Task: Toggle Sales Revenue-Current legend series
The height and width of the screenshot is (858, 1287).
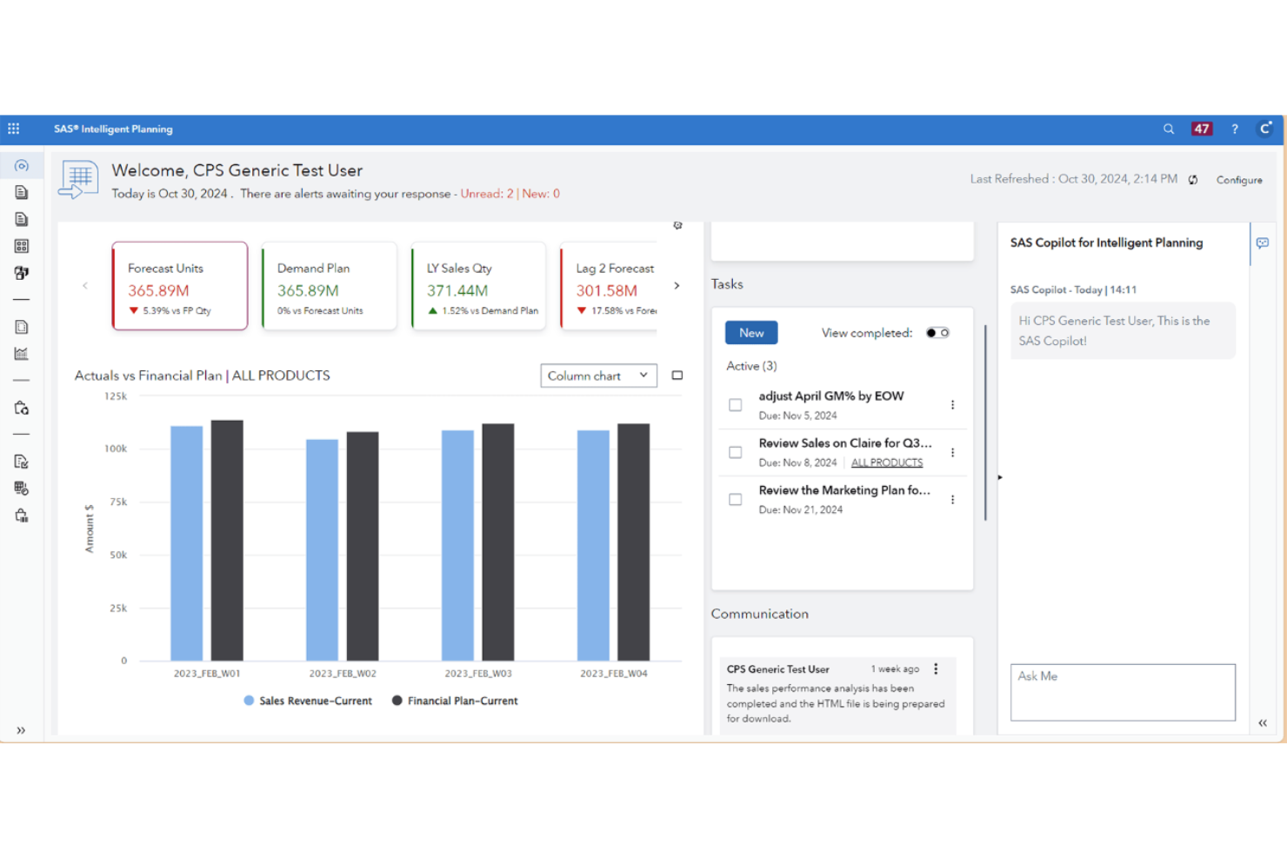Action: 308,701
